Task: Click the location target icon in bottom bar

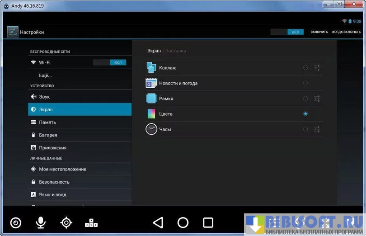Action: coord(66,222)
